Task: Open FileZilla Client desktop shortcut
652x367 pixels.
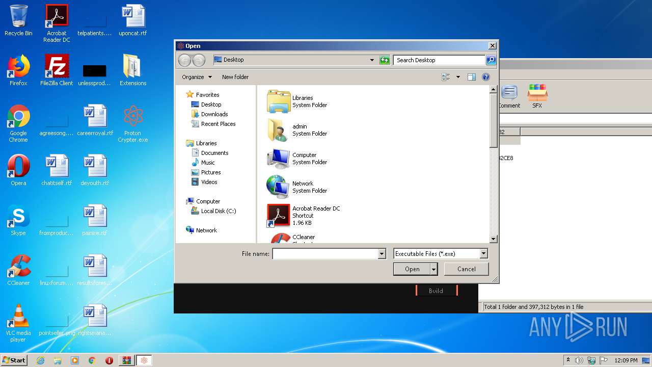Action: (x=57, y=70)
